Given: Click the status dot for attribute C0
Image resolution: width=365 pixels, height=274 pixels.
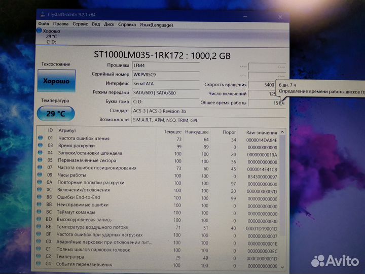Looking at the screenshot, I should 39,242.
